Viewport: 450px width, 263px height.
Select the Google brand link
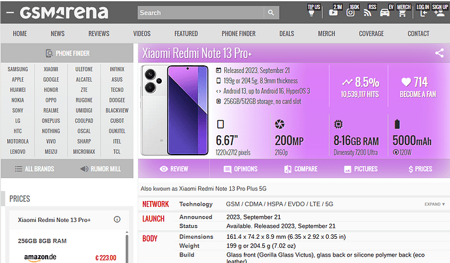(51, 80)
